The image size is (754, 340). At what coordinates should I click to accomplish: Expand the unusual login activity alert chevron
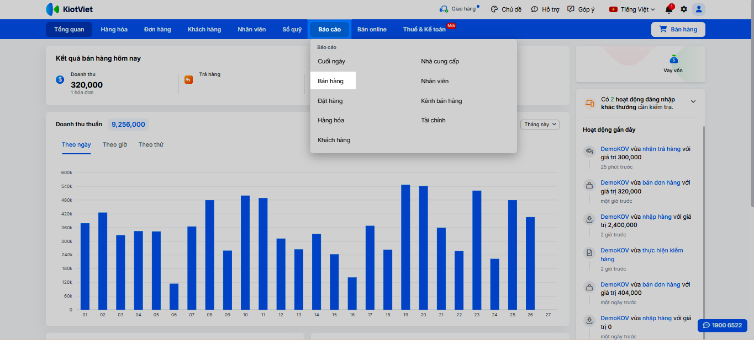(693, 101)
